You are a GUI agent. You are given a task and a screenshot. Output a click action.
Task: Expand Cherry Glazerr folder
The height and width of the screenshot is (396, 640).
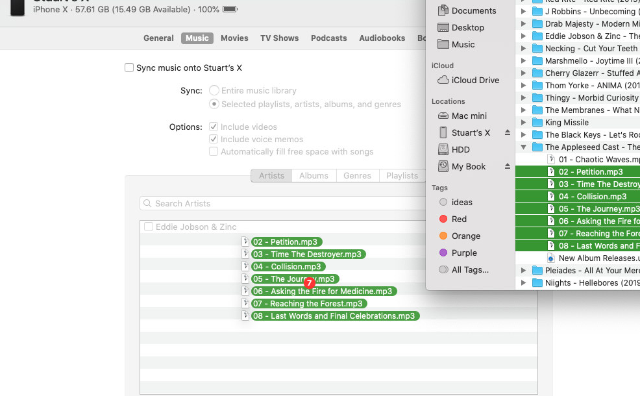pos(523,73)
